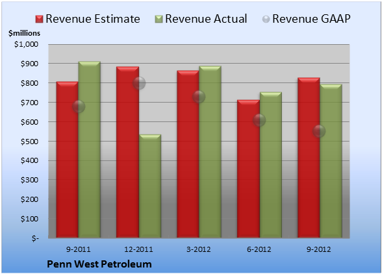Select the 9-2011 green actual bar
This screenshot has height=274, width=382.
(x=90, y=149)
